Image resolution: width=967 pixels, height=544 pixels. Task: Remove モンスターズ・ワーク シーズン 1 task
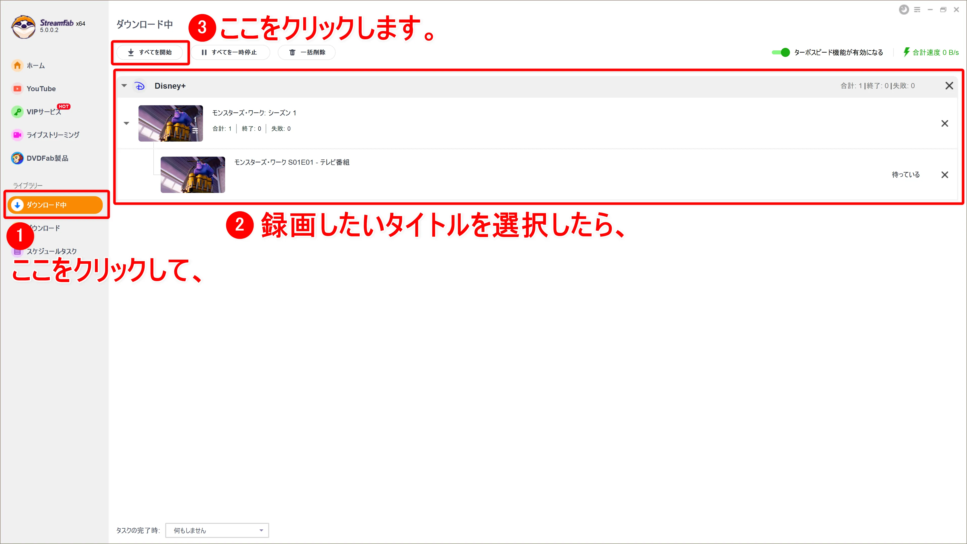click(945, 123)
